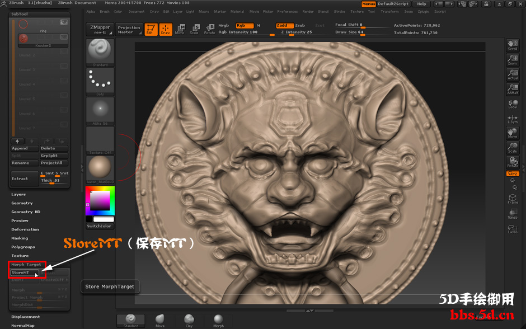
Task: Click the AAHalf view icon
Action: point(513,89)
